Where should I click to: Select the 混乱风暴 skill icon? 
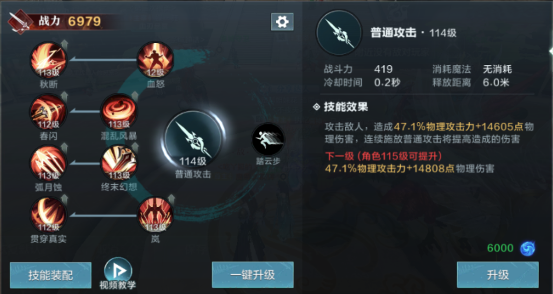[119, 112]
